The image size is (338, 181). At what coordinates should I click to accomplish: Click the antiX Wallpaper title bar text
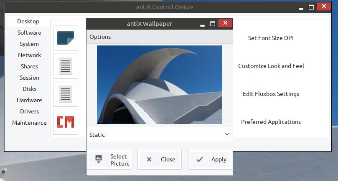pyautogui.click(x=150, y=24)
